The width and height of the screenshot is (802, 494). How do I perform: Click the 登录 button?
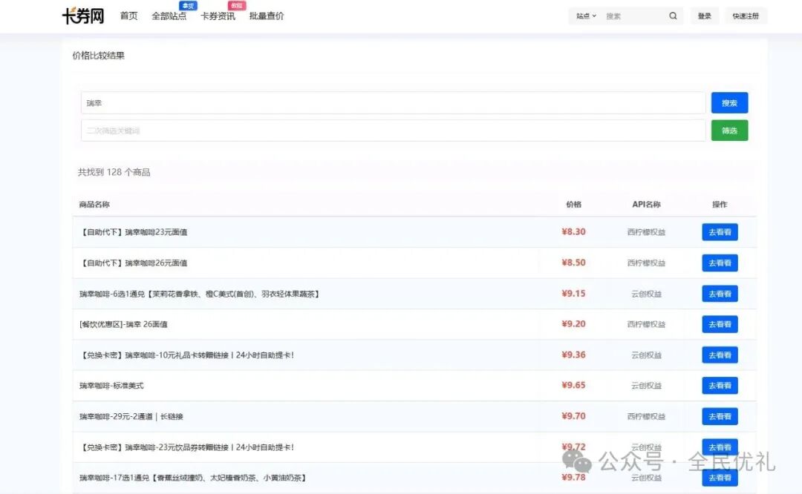pos(704,16)
